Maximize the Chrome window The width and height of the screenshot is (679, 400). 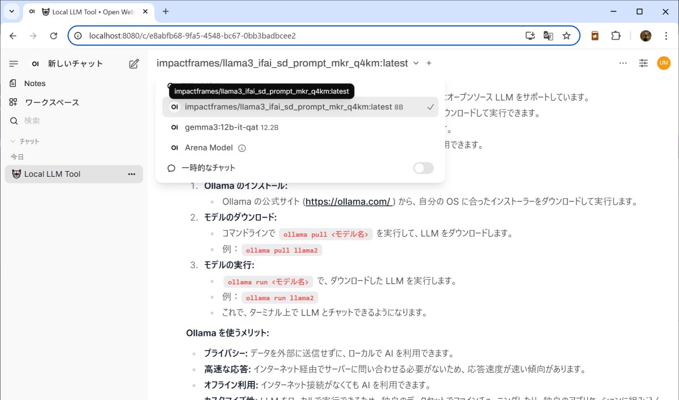(639, 11)
